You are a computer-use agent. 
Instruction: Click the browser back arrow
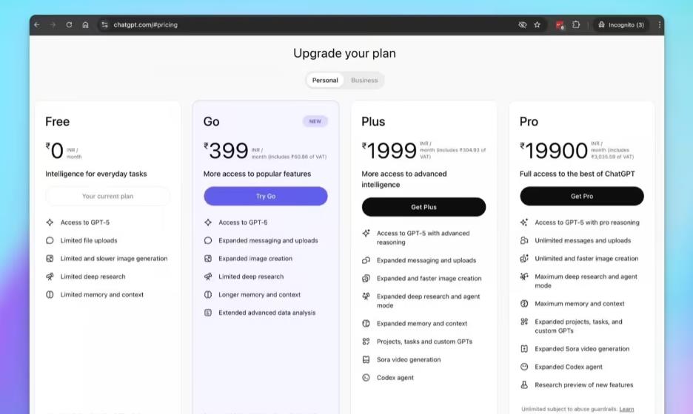(37, 24)
